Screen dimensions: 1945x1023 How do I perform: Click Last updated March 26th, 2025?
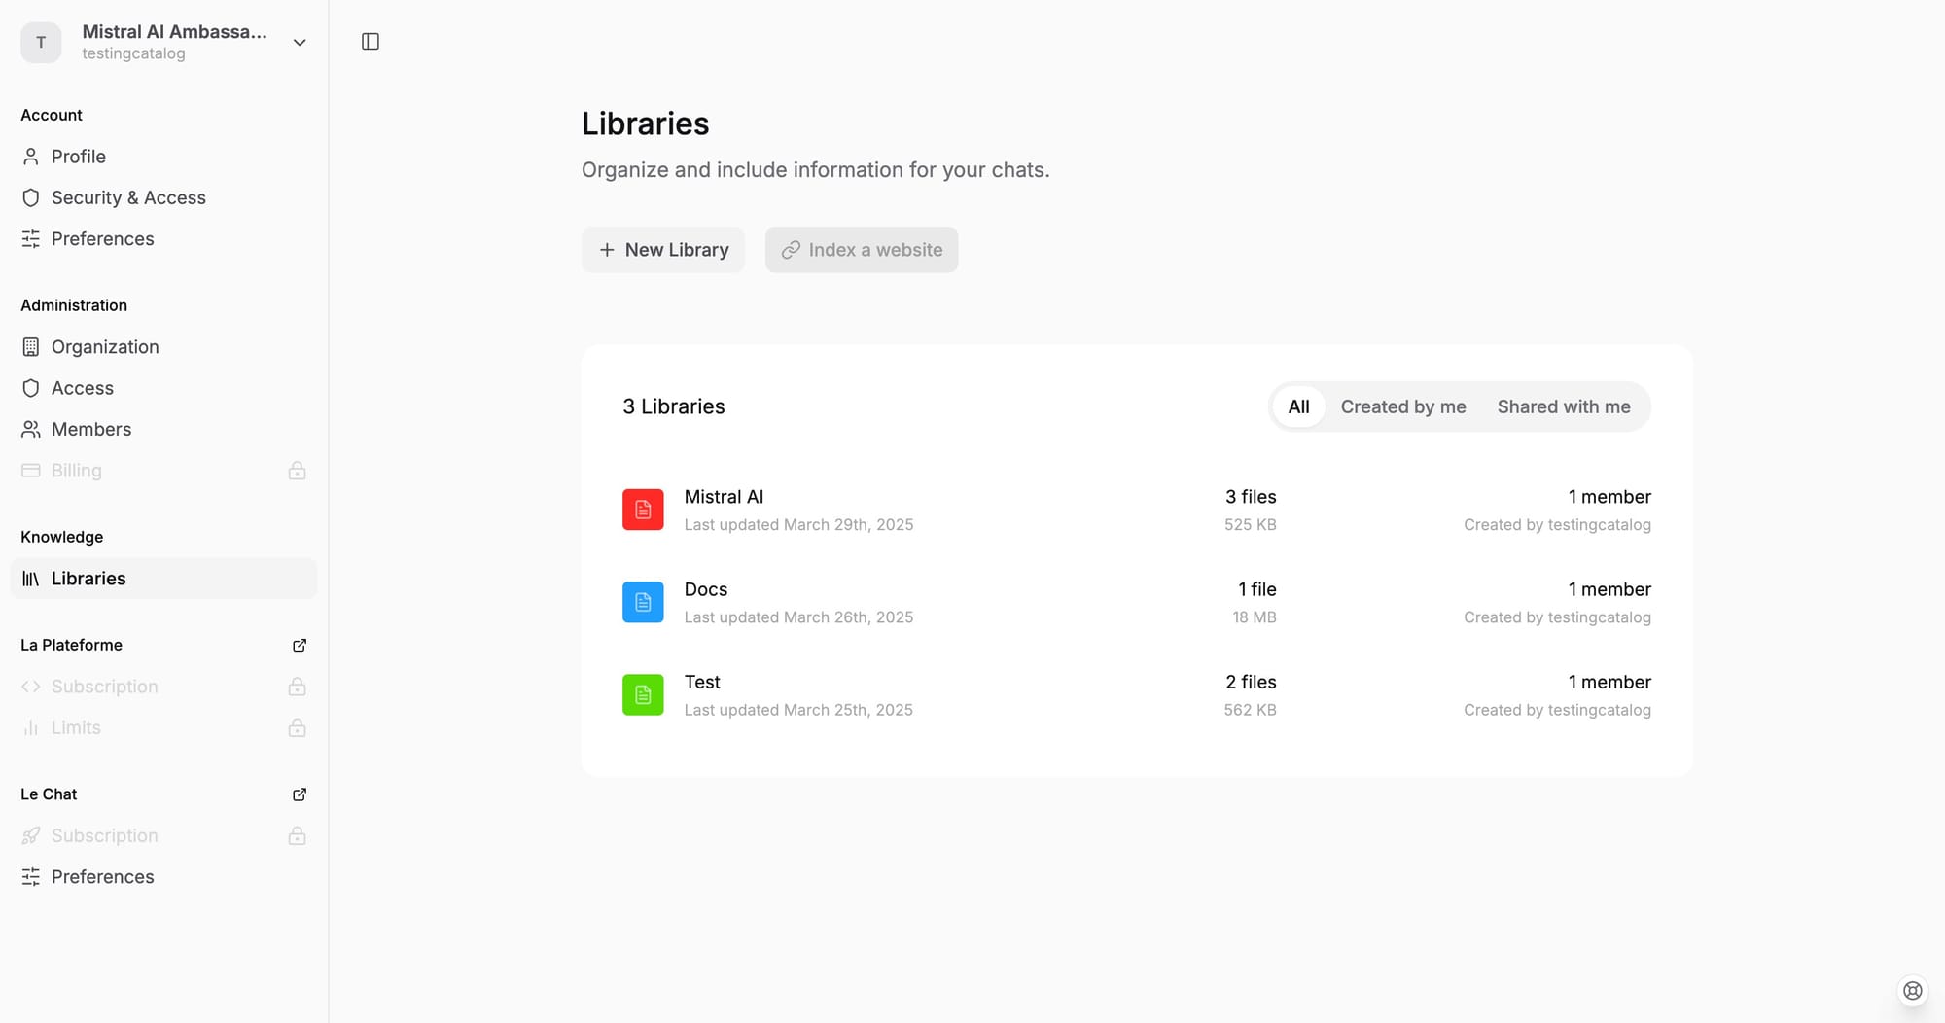(x=798, y=617)
